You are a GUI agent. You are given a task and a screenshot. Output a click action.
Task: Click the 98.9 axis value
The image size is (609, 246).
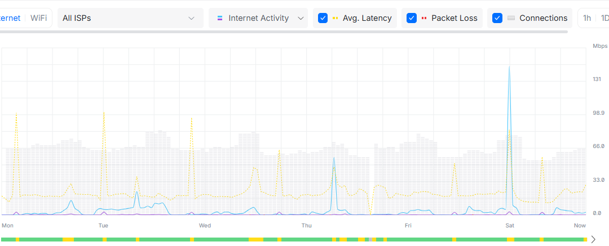(597, 113)
